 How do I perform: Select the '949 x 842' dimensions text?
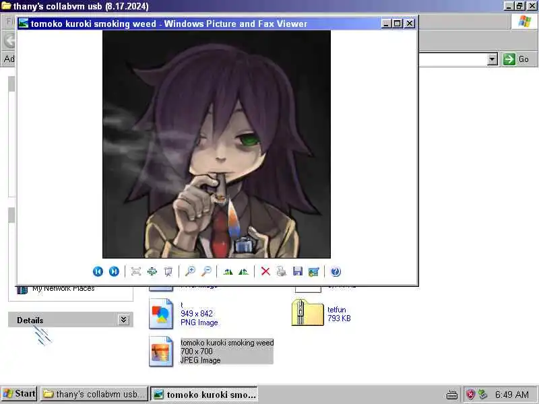pyautogui.click(x=197, y=313)
